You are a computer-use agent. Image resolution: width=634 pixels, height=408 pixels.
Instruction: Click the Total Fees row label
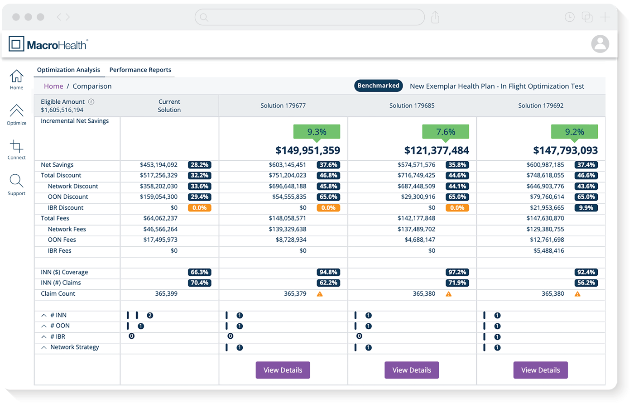click(55, 218)
